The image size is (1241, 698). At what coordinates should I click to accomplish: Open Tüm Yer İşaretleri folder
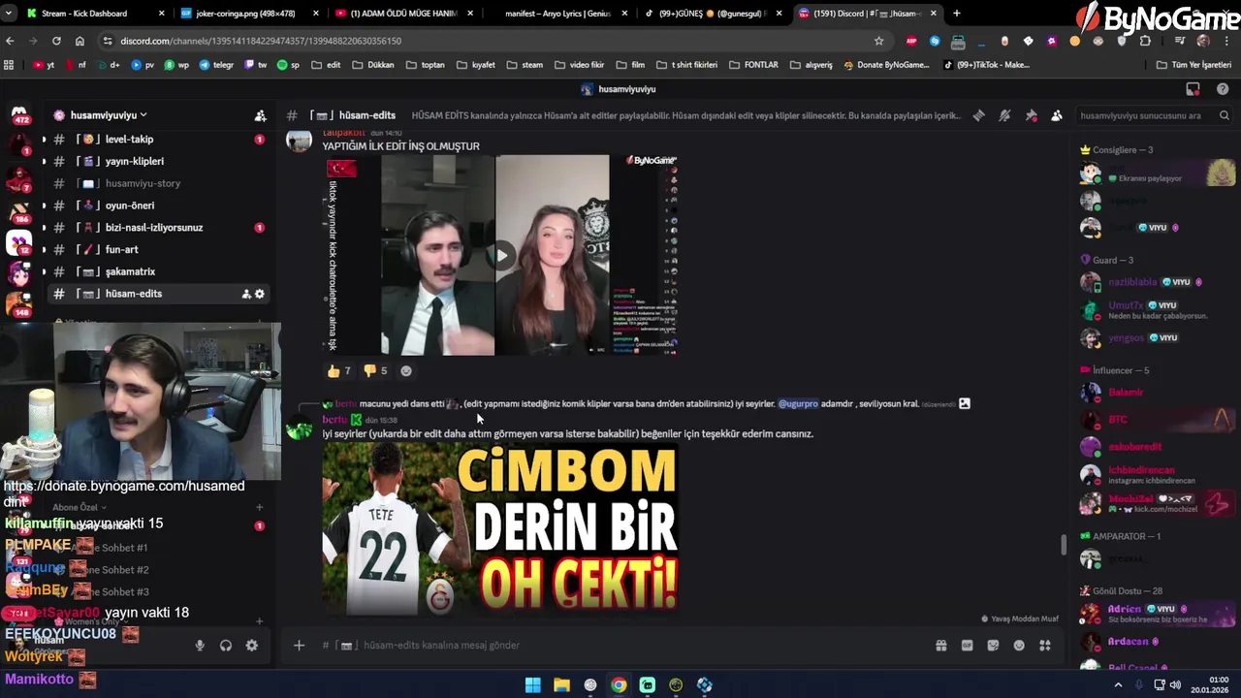[1193, 65]
